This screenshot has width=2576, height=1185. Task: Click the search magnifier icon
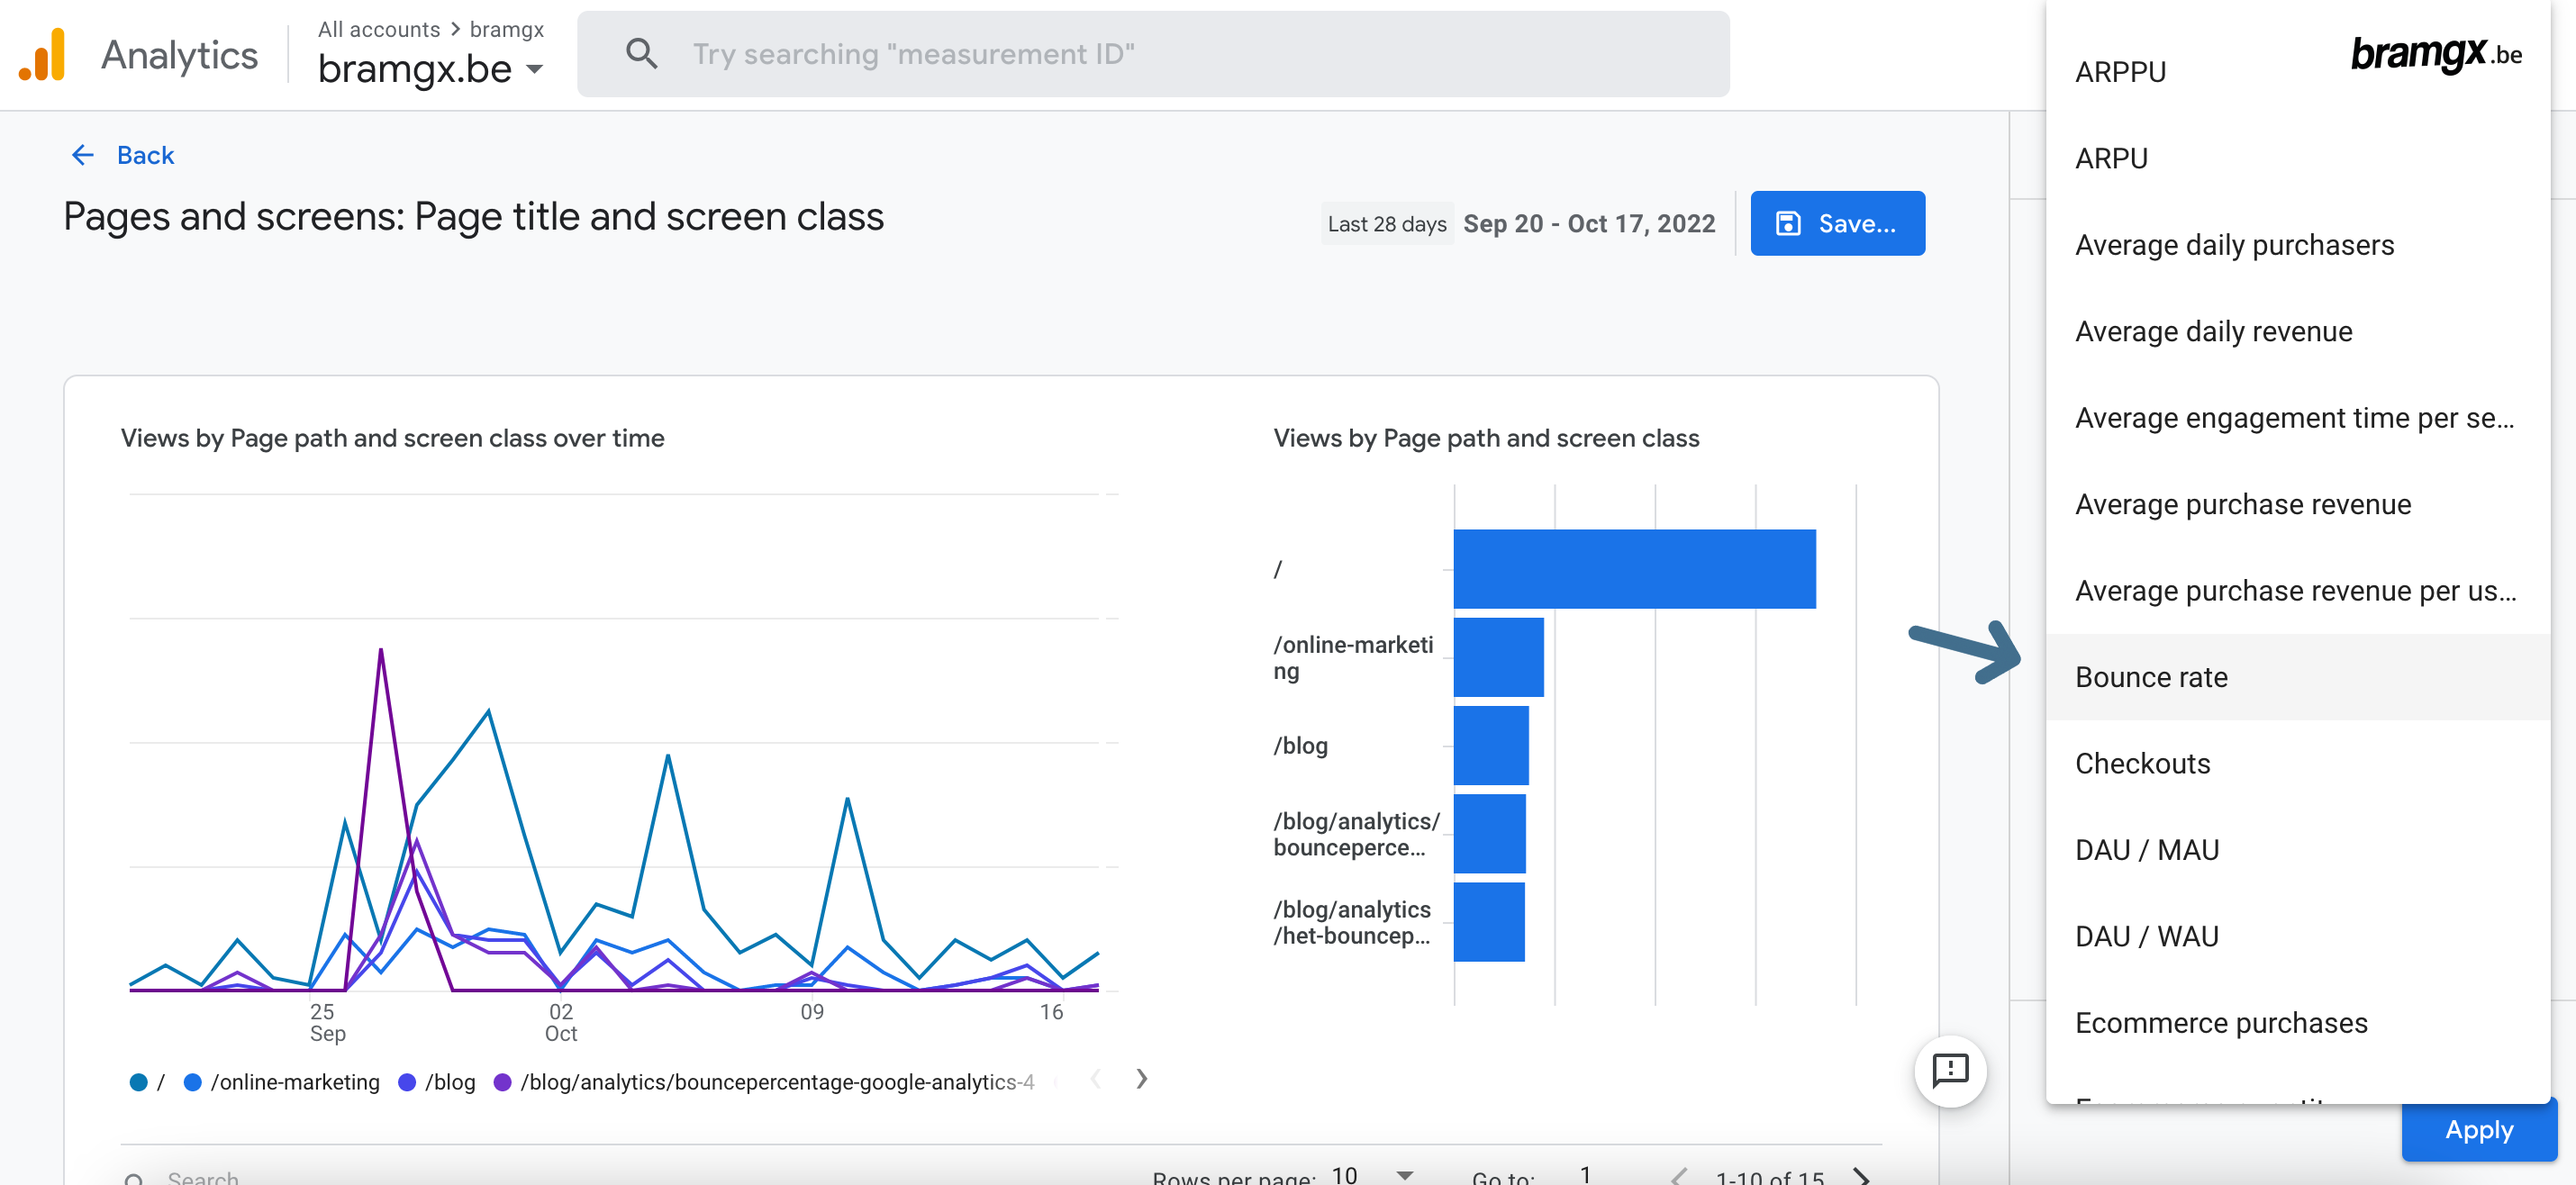coord(640,54)
